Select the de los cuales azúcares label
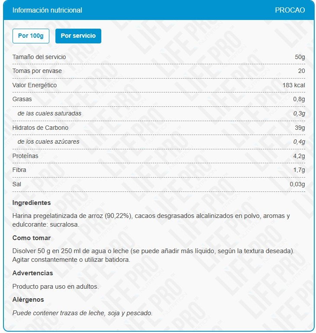Image resolution: width=316 pixels, height=333 pixels. click(x=48, y=142)
